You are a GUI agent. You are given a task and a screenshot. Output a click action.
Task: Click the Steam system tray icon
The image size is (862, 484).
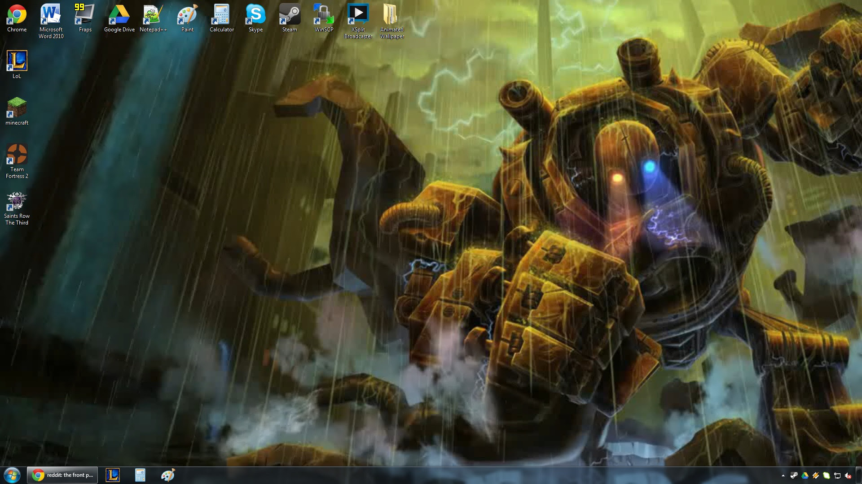point(794,475)
